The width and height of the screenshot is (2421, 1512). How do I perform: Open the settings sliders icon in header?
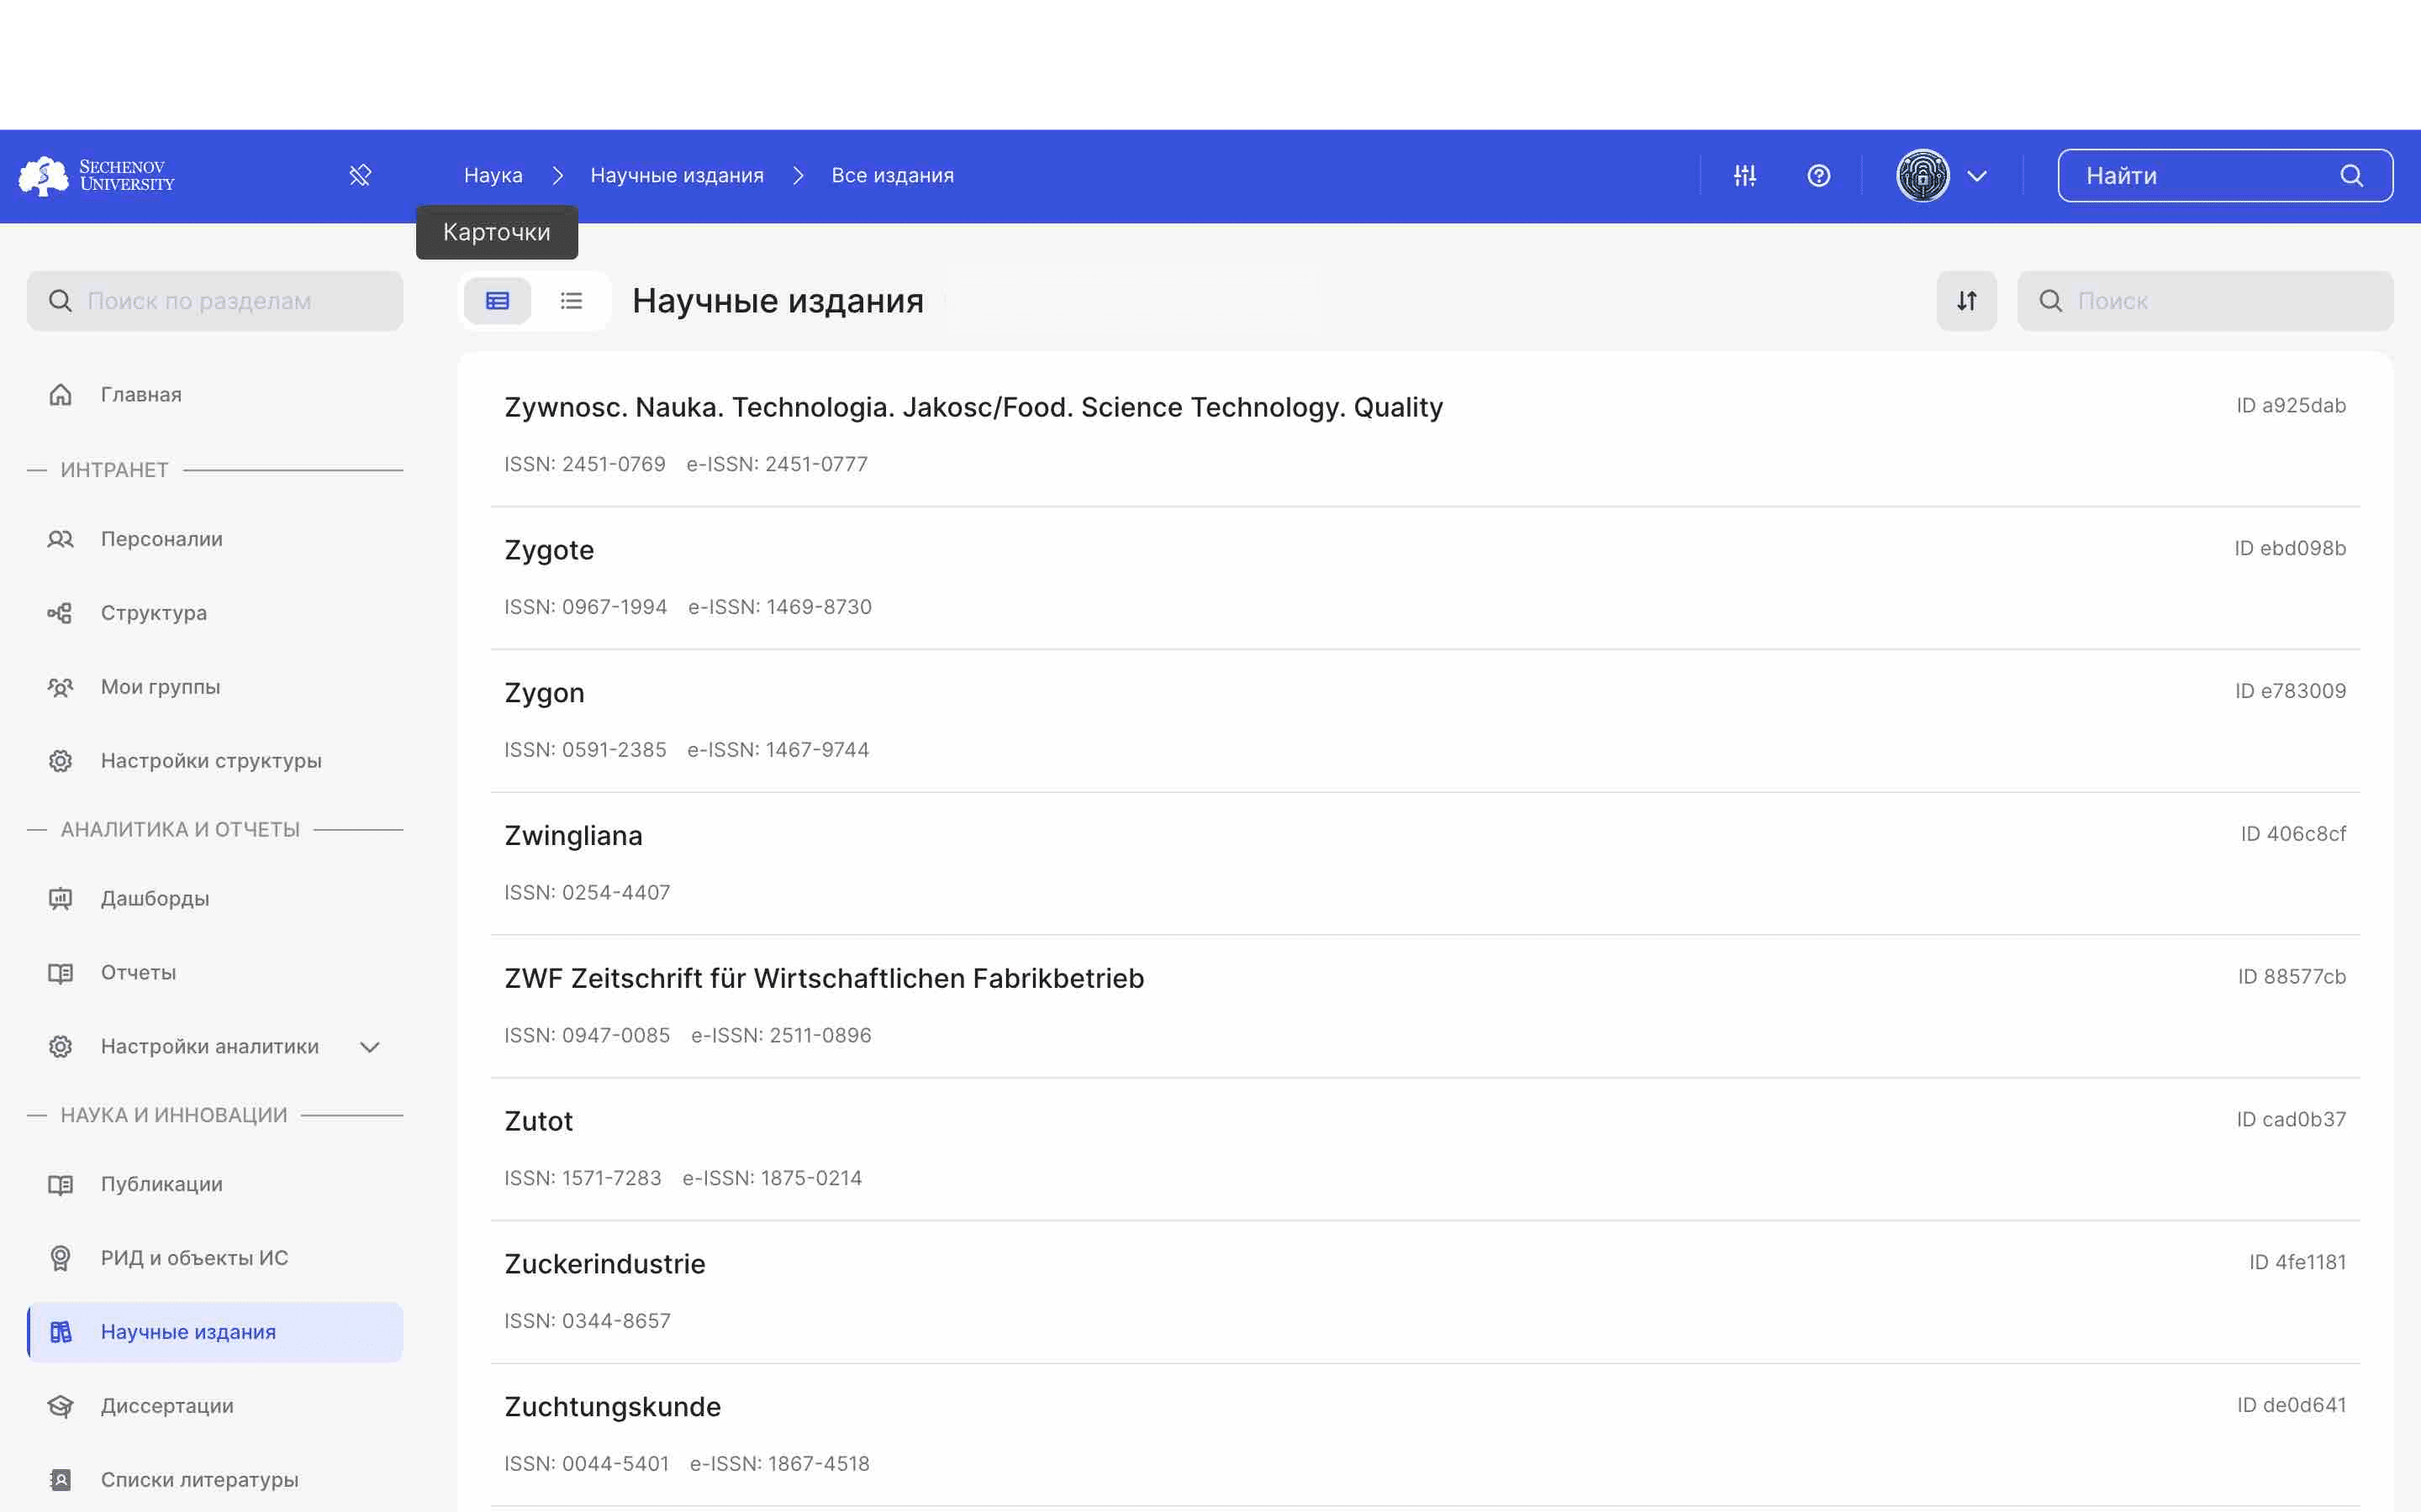[1745, 176]
